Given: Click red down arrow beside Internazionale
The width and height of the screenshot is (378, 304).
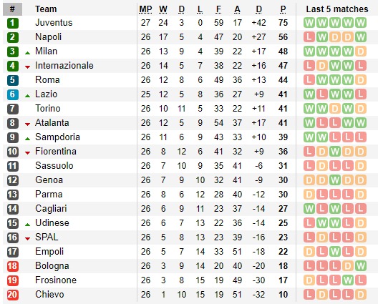Looking at the screenshot, I should (27, 67).
